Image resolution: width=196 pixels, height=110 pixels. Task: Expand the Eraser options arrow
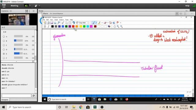tap(108, 23)
